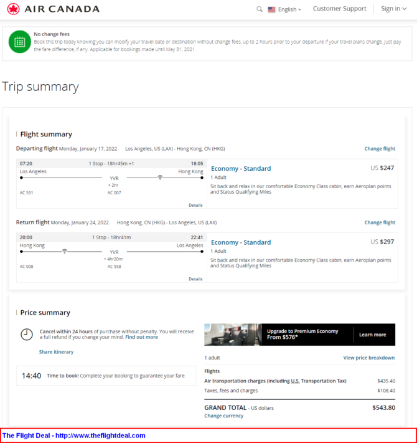Click the US flag language icon

point(271,9)
